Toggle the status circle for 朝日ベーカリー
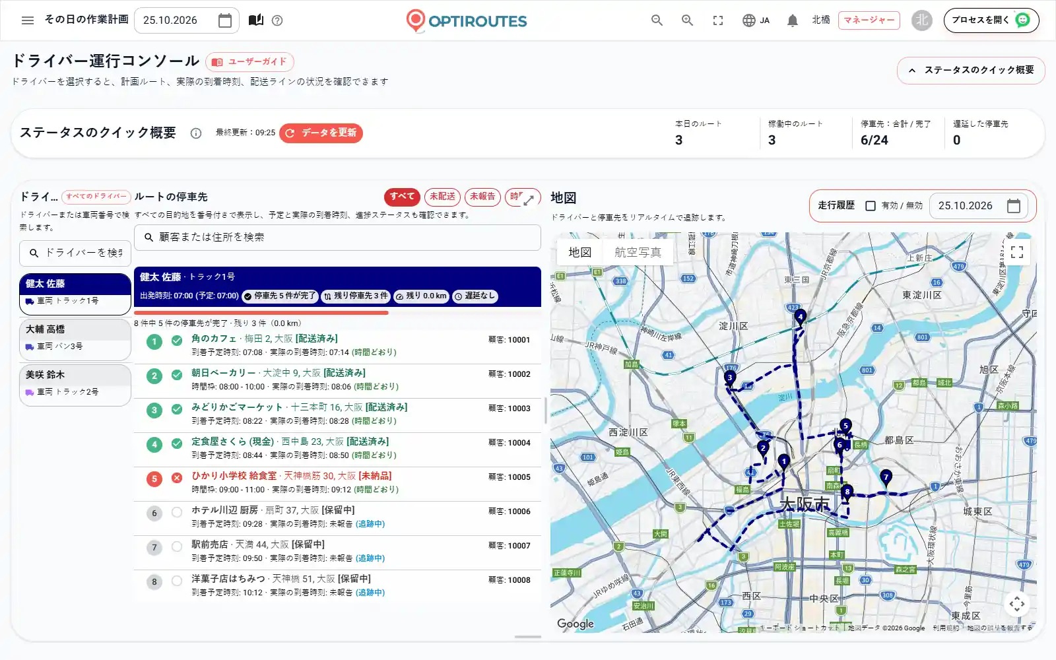Image resolution: width=1056 pixels, height=660 pixels. (x=177, y=375)
